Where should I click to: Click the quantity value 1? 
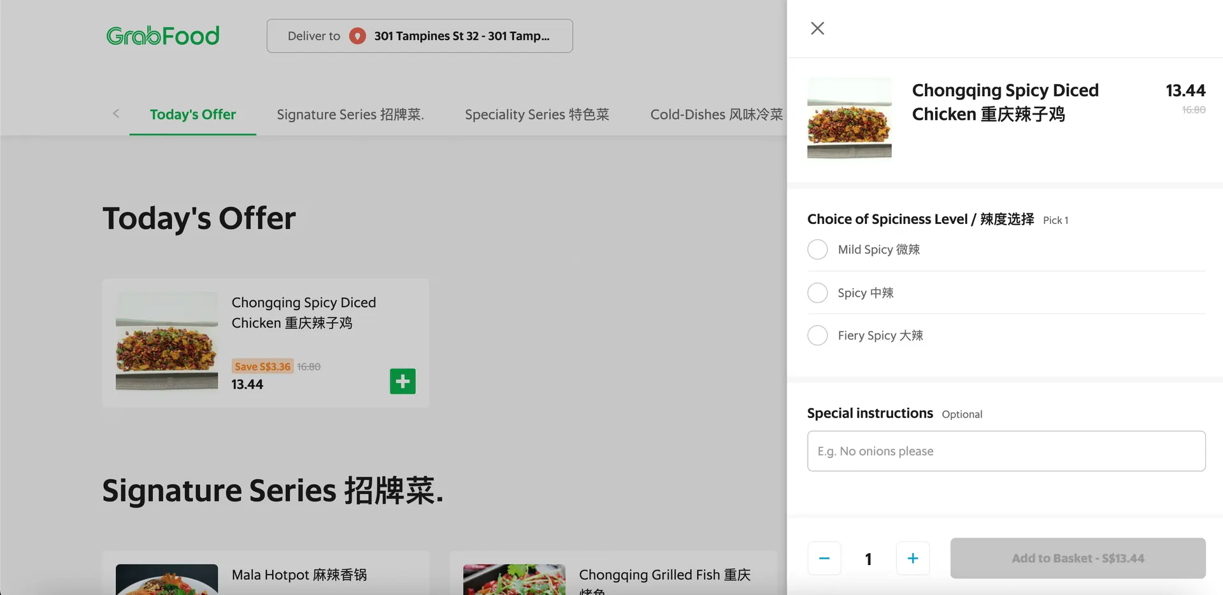point(868,559)
